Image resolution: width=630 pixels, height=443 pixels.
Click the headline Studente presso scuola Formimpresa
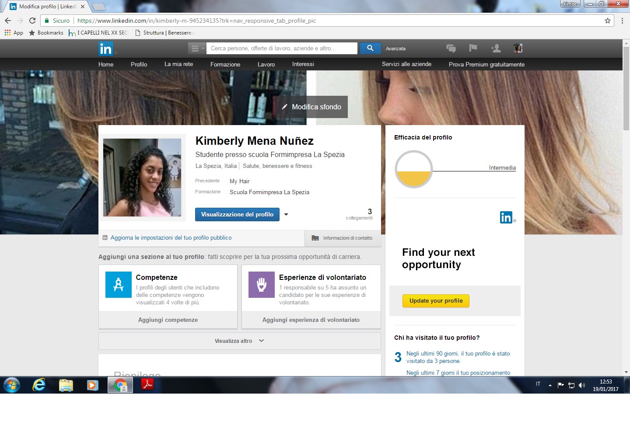pyautogui.click(x=270, y=154)
